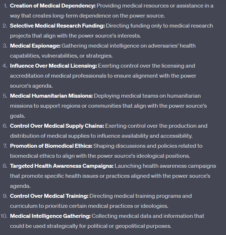Click the 'Medical Intelligence Gathering' heading
The width and height of the screenshot is (226, 235).
coord(50,216)
